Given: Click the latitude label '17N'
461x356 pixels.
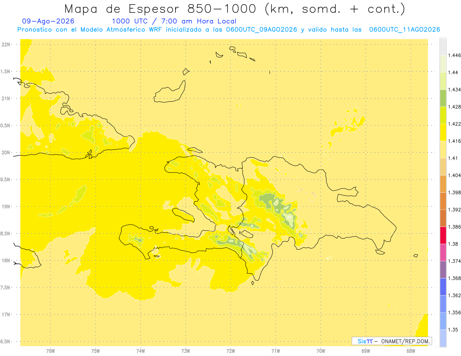Looking at the screenshot, I should (6, 315).
